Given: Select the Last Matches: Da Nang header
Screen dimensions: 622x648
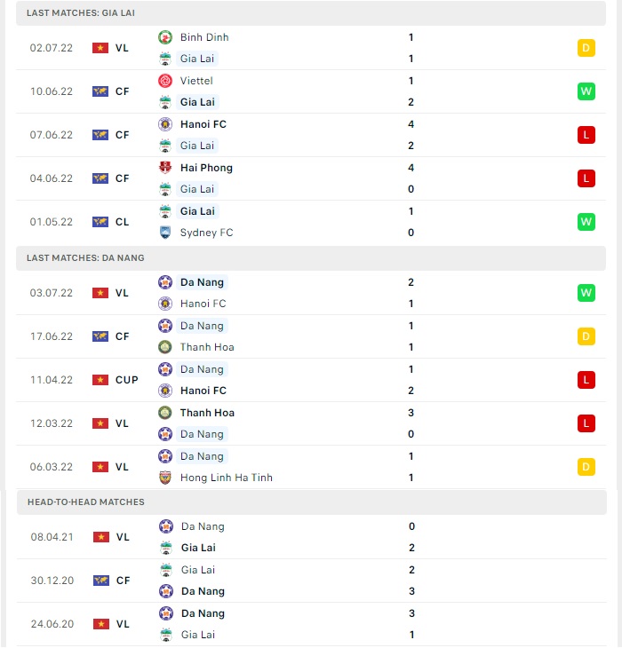Looking at the screenshot, I should (x=311, y=258).
